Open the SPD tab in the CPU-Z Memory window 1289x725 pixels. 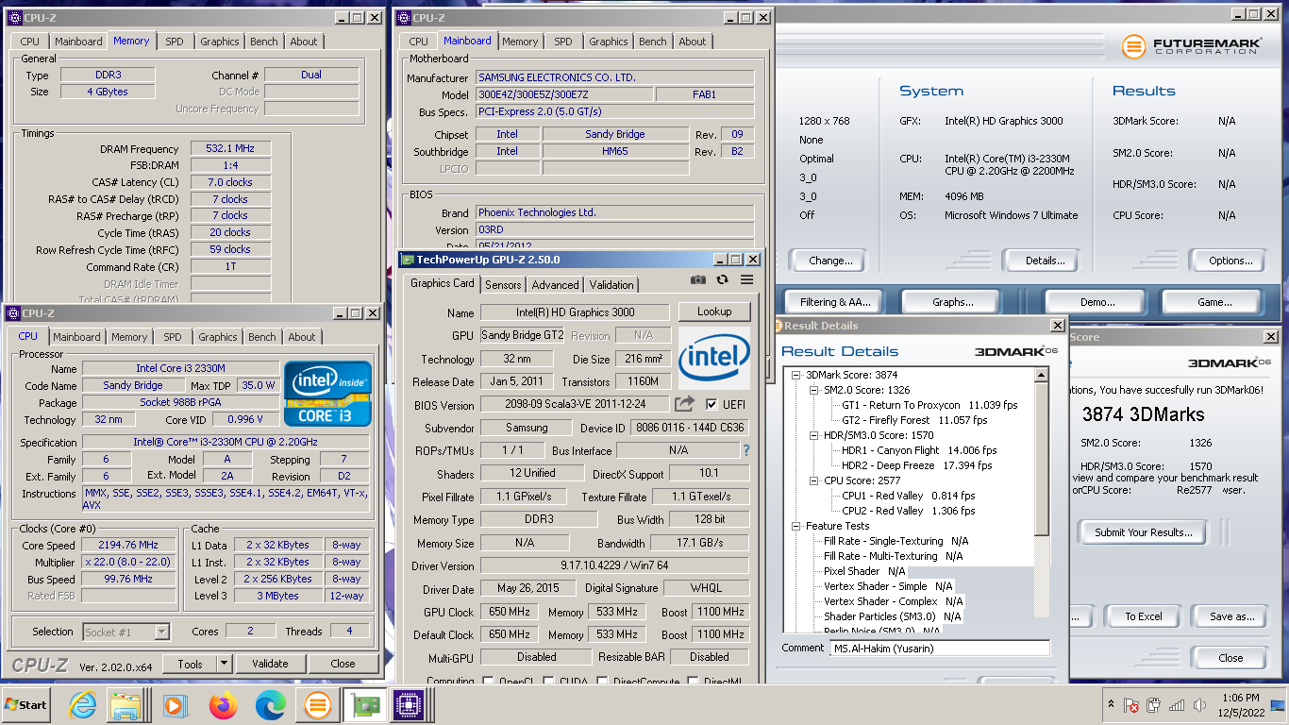pyautogui.click(x=175, y=42)
